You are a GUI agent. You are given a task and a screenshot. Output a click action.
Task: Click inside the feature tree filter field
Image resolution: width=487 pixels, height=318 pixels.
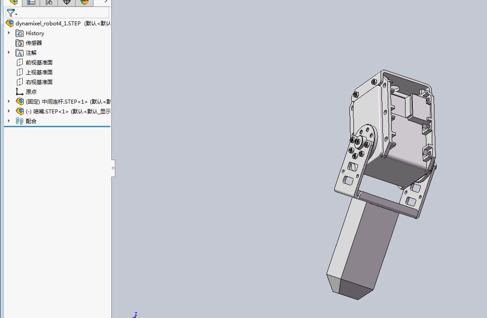(x=57, y=13)
